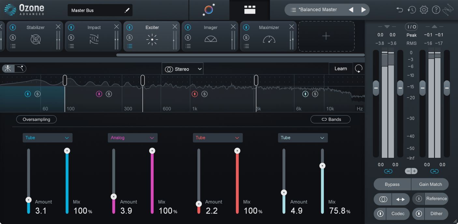Open the help question mark
Screen dimensions: 458x224
(x=436, y=10)
